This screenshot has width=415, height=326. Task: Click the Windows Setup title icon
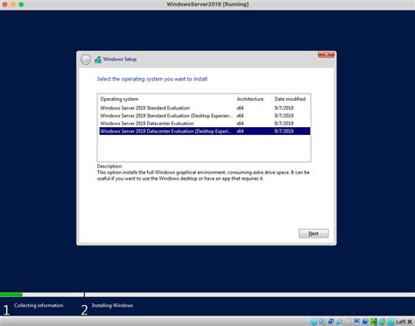coord(98,60)
